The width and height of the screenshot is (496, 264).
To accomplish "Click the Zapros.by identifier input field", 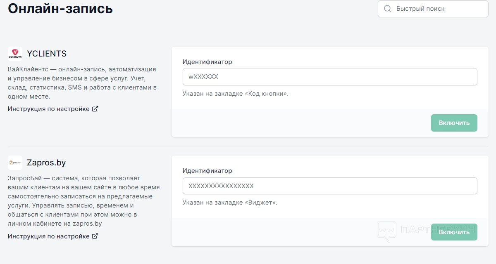I will (330, 186).
